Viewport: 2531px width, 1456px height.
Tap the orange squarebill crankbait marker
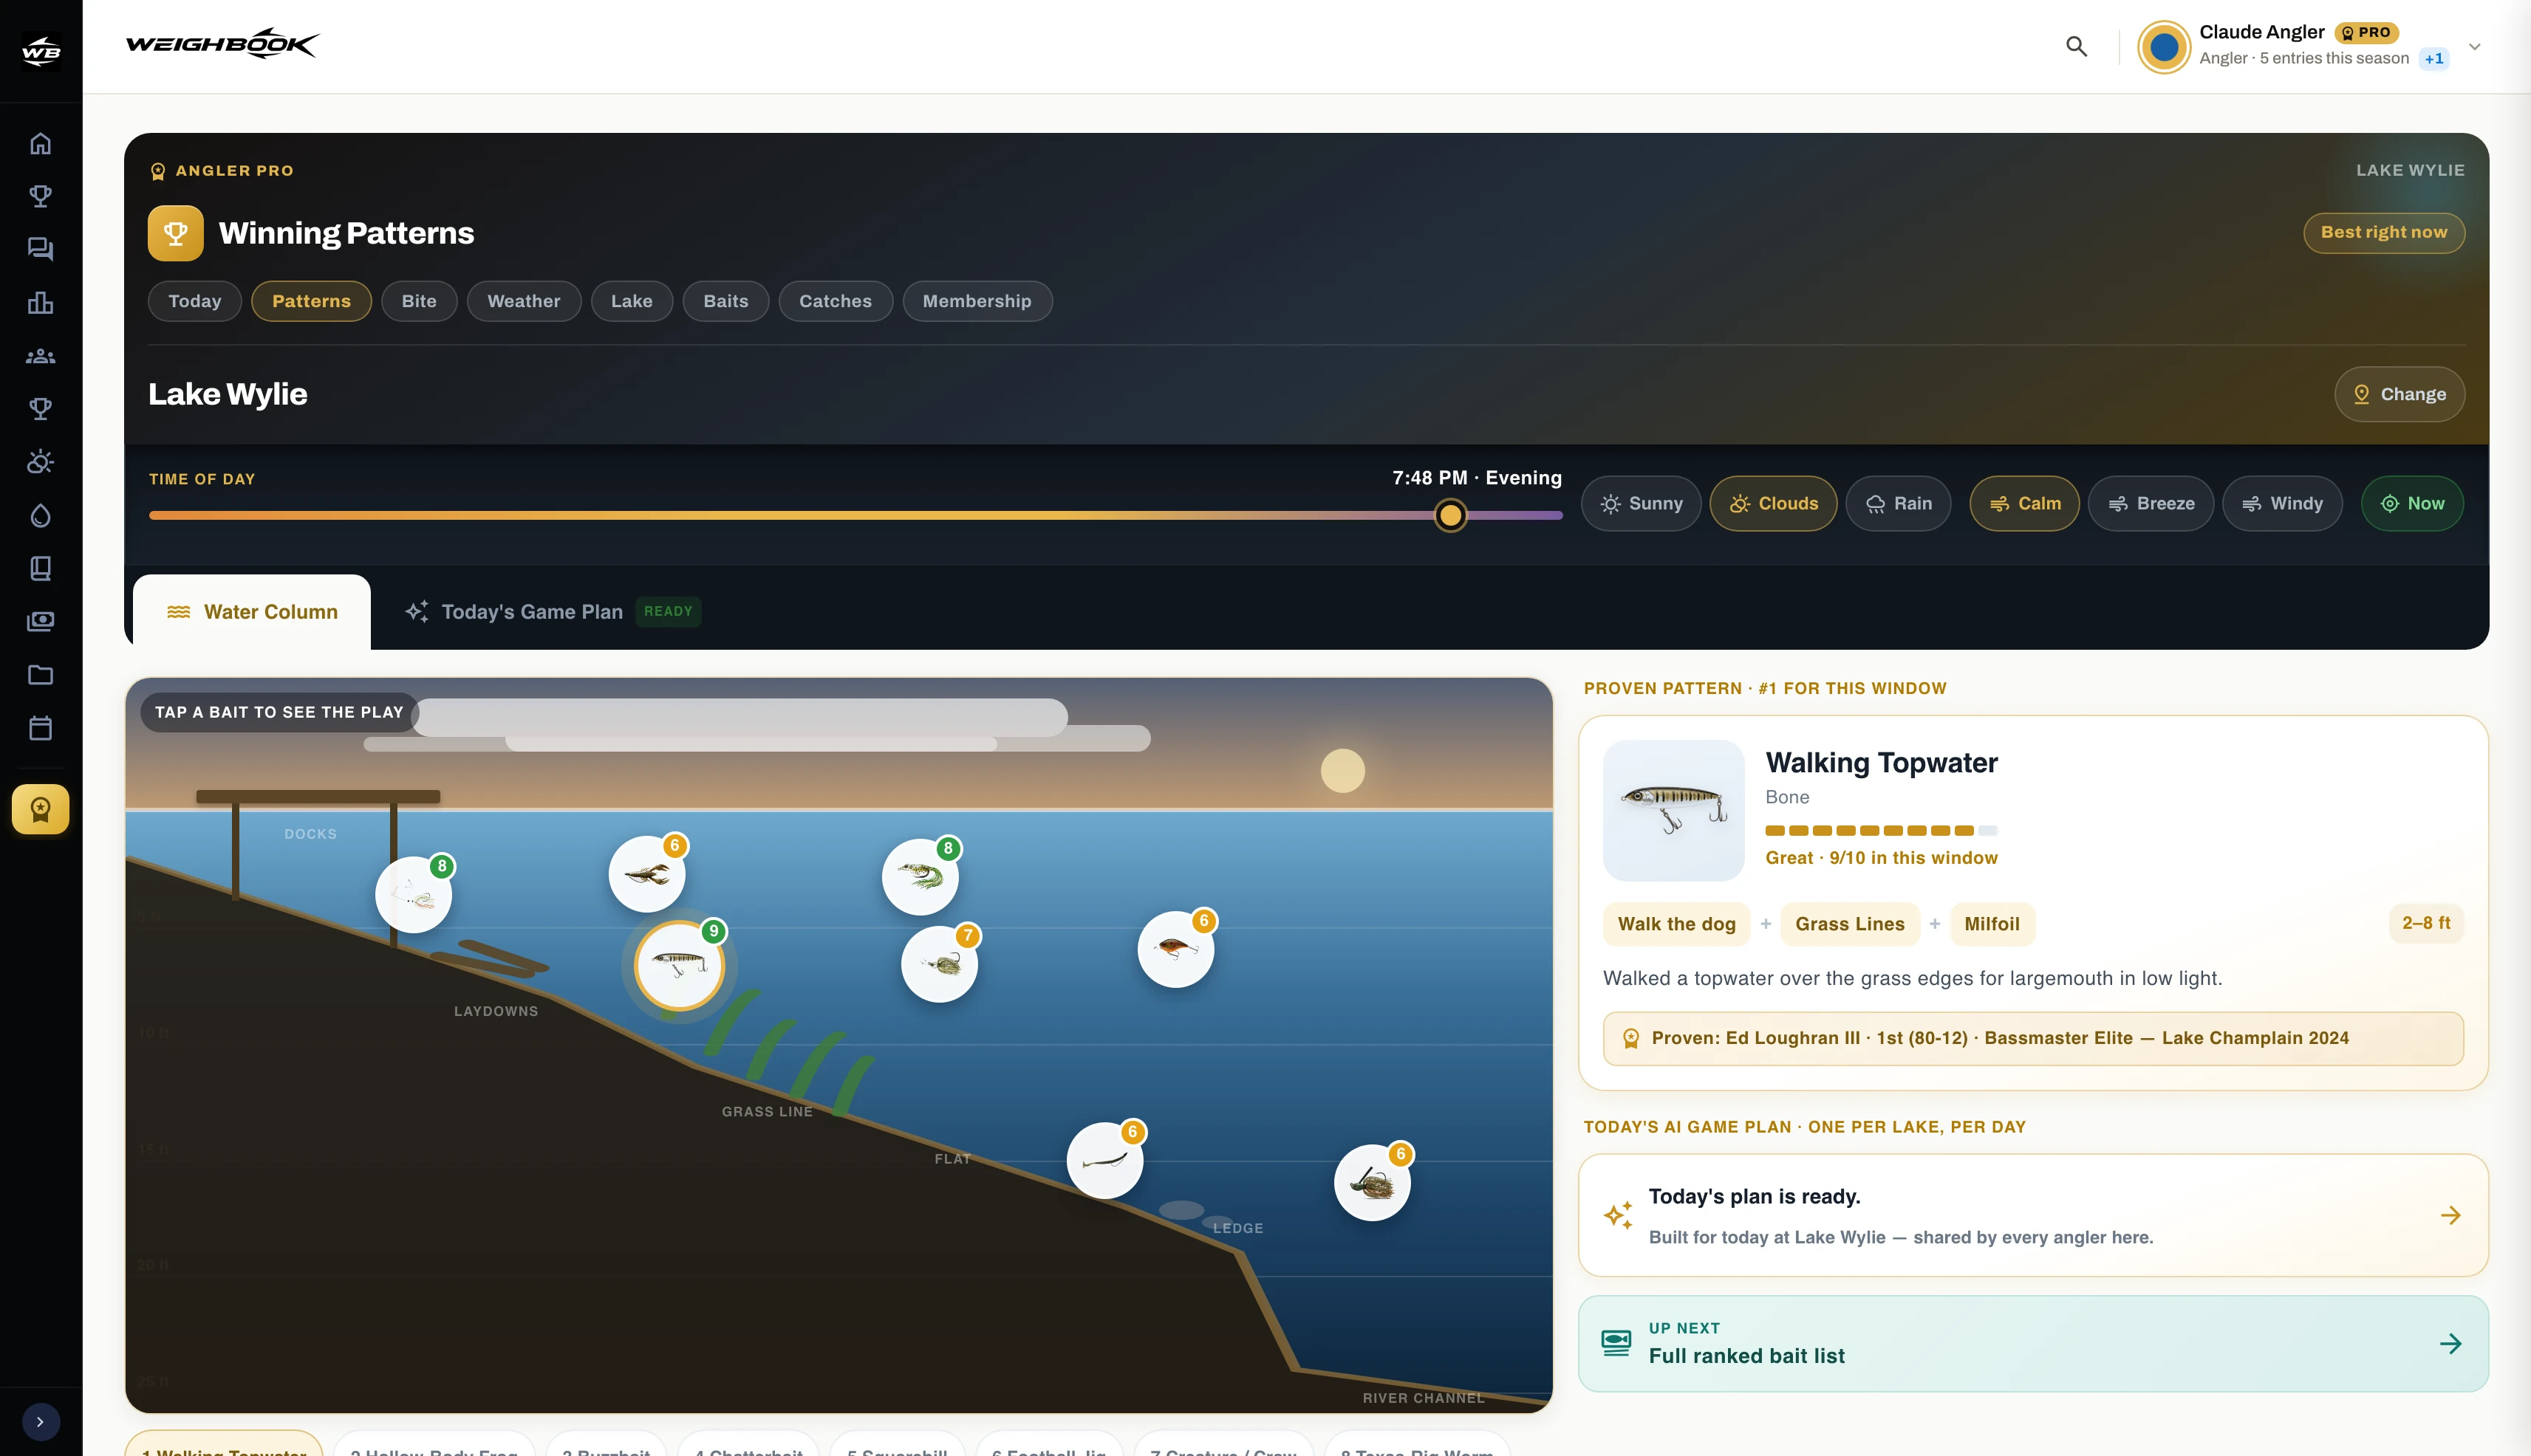[1175, 949]
